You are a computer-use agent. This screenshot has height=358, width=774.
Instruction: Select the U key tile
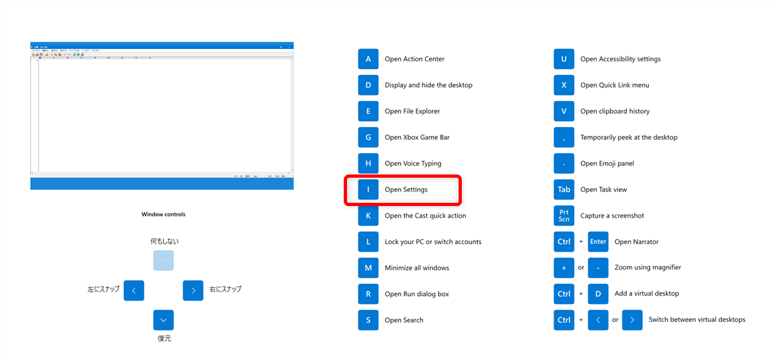564,59
